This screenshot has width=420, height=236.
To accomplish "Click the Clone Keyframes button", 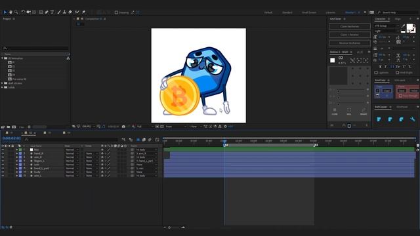I will [350, 26].
